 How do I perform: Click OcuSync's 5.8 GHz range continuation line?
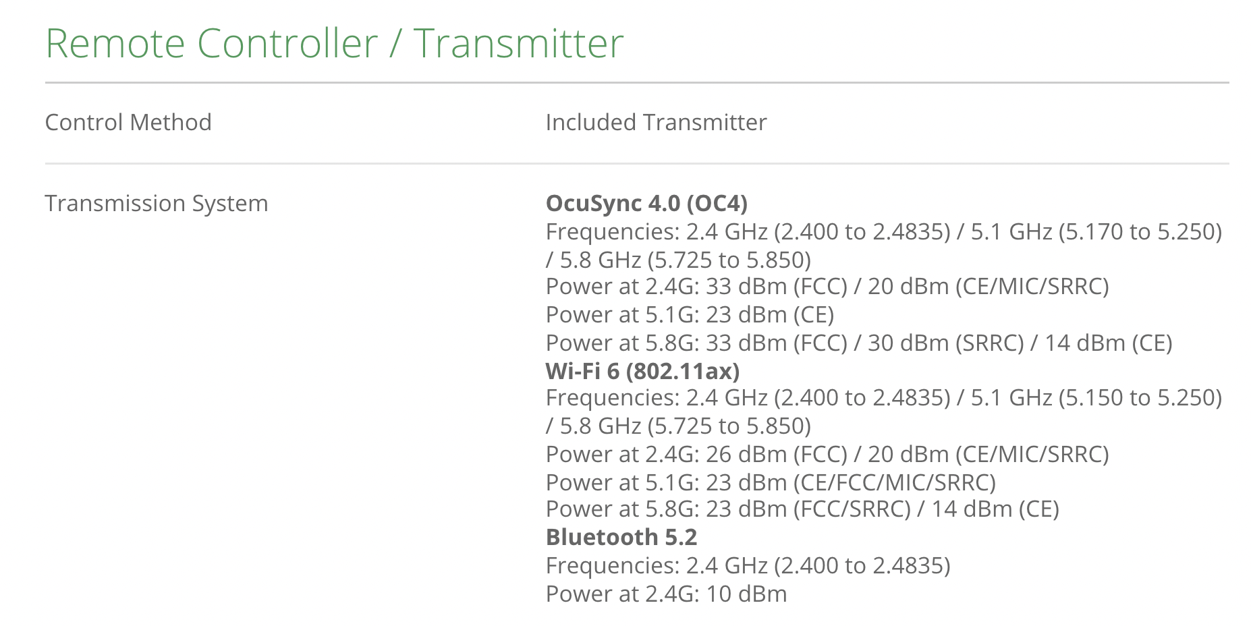click(678, 260)
